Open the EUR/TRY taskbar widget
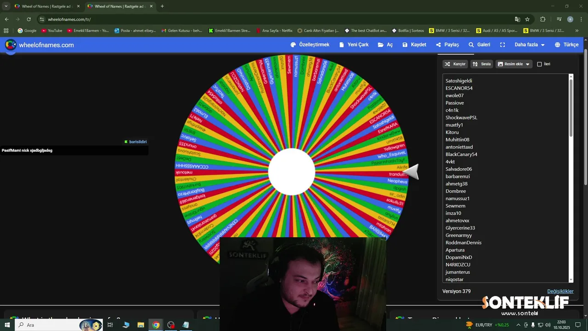The image size is (588, 331). [x=487, y=325]
